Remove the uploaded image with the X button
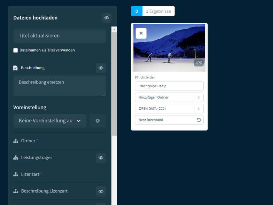The image size is (273, 205). [141, 33]
